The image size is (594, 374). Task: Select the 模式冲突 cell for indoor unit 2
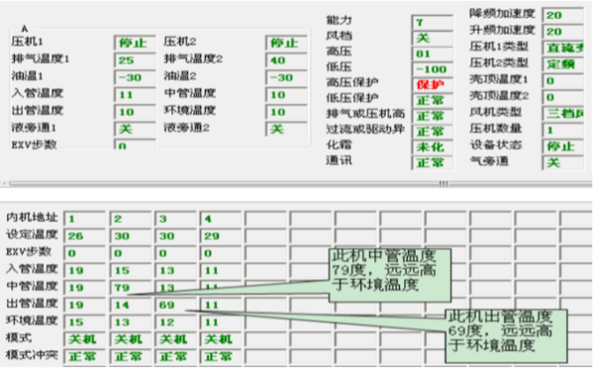click(x=131, y=356)
